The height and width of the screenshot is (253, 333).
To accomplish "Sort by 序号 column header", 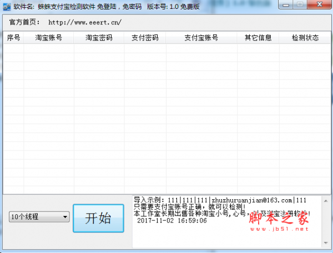I will click(x=13, y=38).
